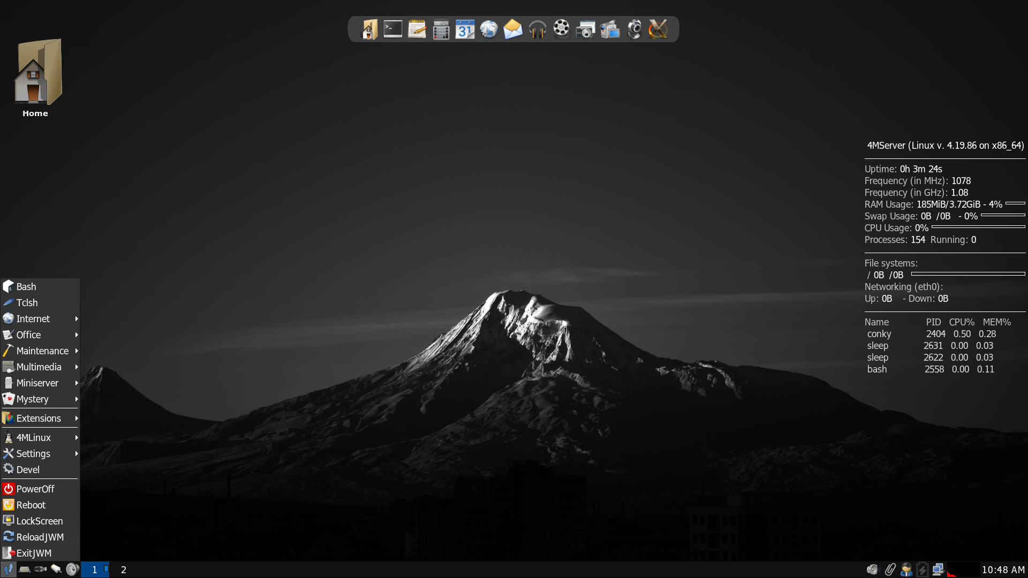The image size is (1028, 578).
Task: Open the speaker volume icon at taskbar left
Action: (72, 569)
